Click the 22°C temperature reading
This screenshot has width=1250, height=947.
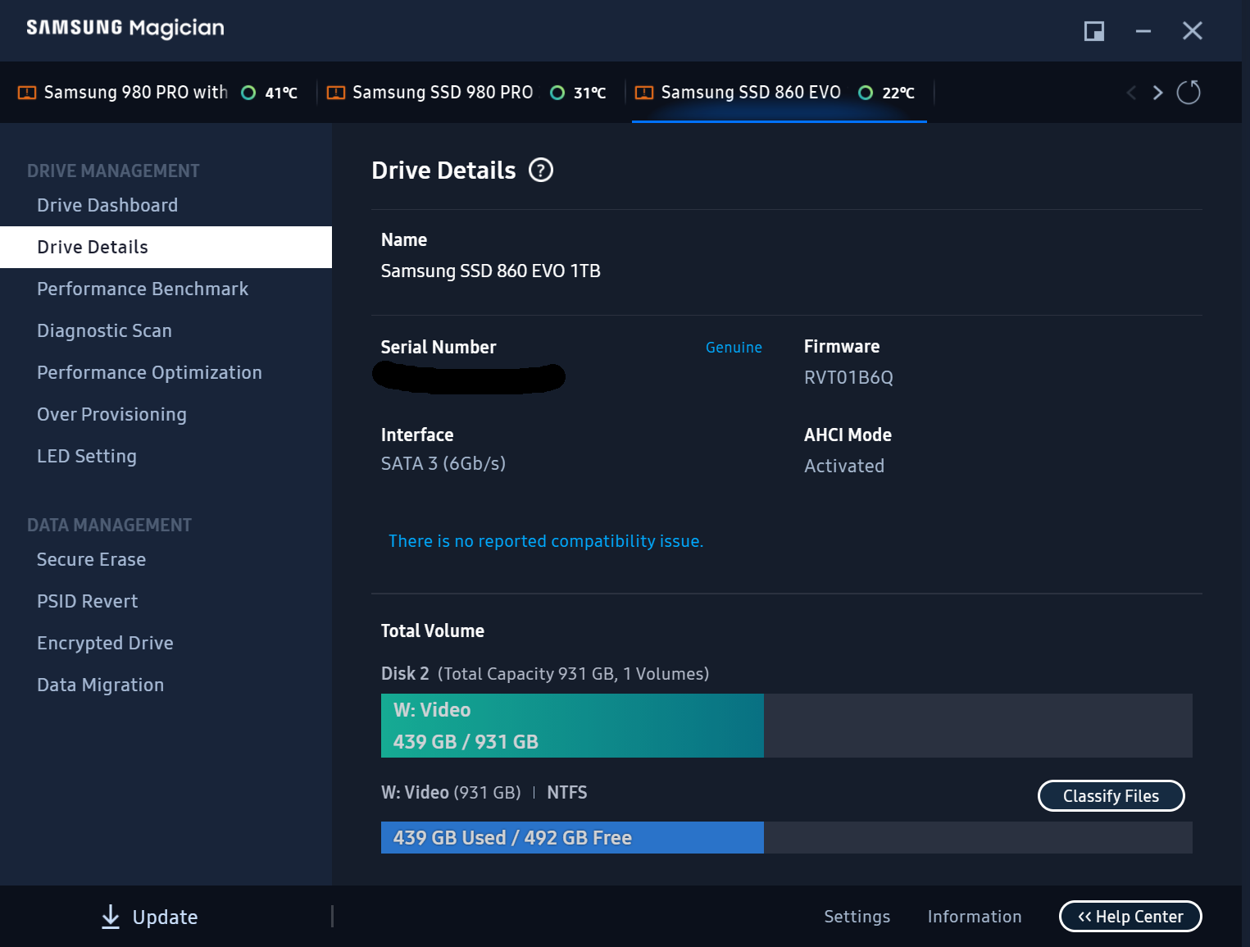[898, 93]
